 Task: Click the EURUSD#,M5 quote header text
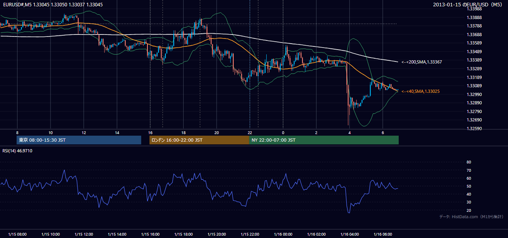(x=53, y=4)
